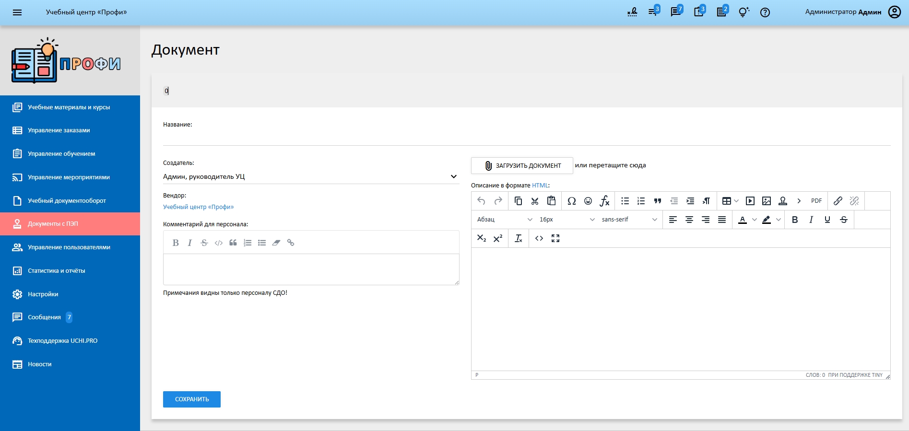Viewport: 909px width, 431px height.
Task: Go to Статистика и отчёты section
Action: pyautogui.click(x=56, y=271)
